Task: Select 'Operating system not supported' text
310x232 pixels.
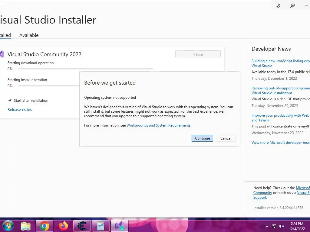Action: tap(110, 98)
